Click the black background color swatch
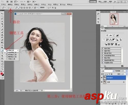The width and height of the screenshot is (128, 105). click(3, 75)
